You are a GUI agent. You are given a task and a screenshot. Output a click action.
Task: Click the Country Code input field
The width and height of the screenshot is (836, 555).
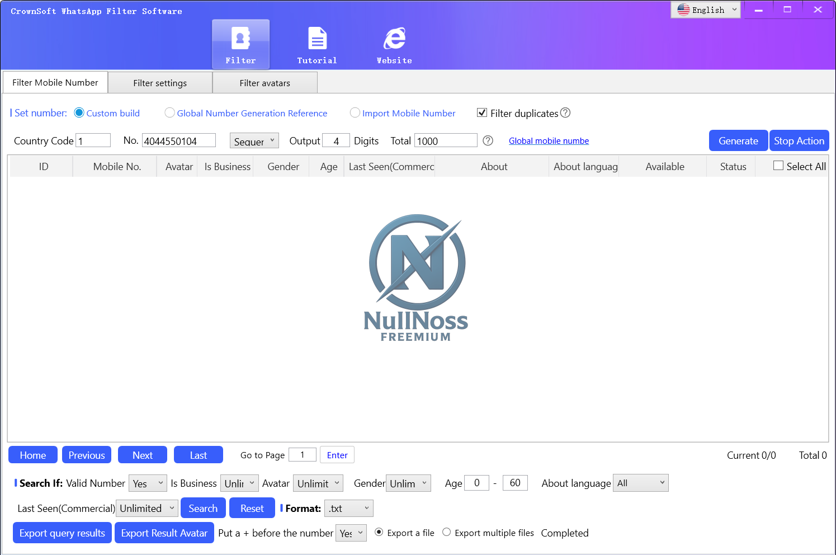93,141
